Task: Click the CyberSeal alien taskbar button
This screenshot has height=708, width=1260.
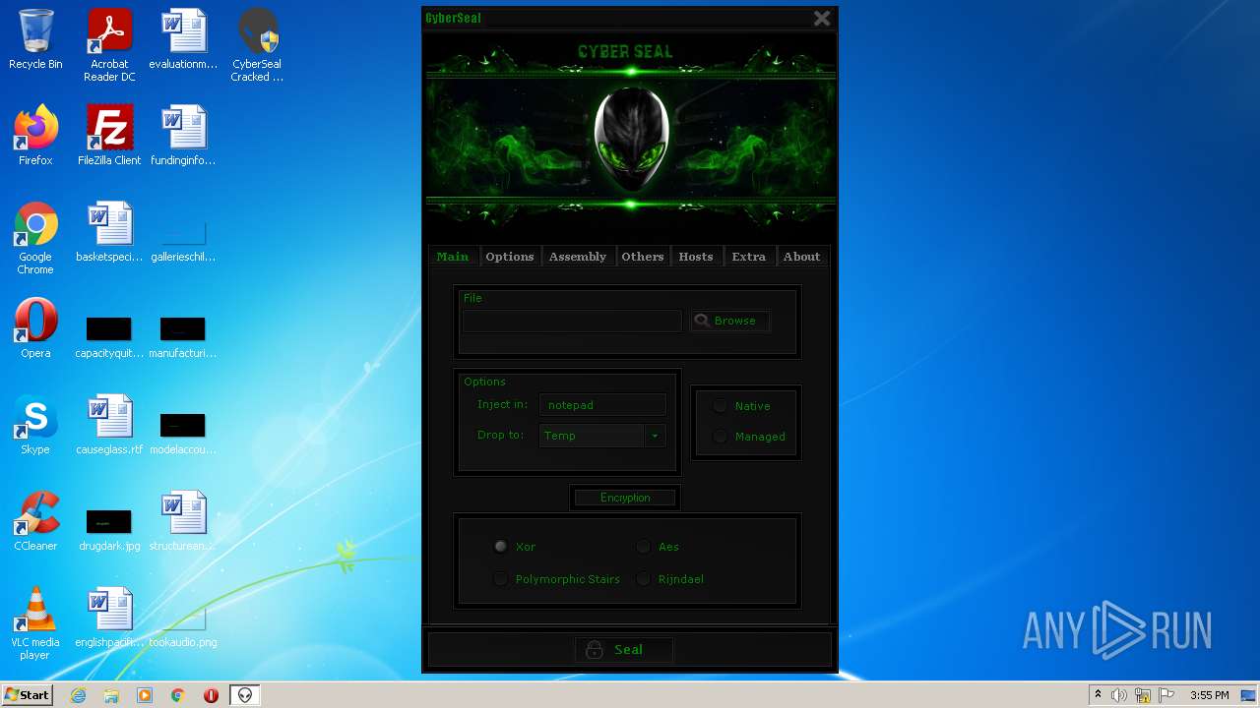Action: [x=245, y=695]
